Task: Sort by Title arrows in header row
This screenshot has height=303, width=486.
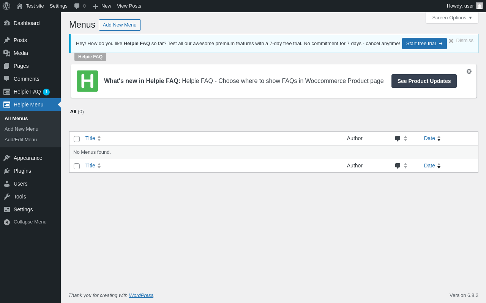Action: tap(99, 139)
